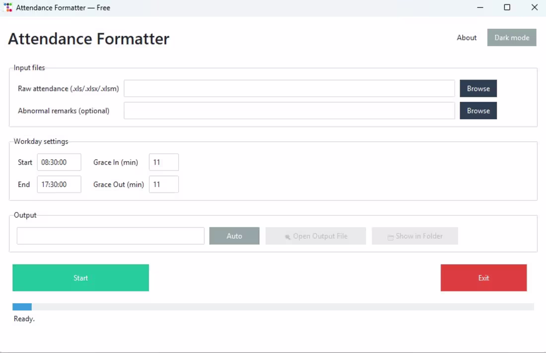Click the red Exit button
This screenshot has width=546, height=353.
tap(483, 277)
